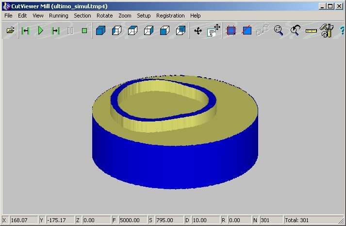Select the solid blue isometric cube view
Screen dimensions: 346x226
point(100,31)
